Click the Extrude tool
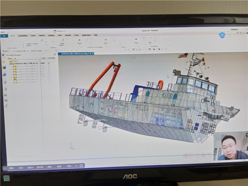The width and height of the screenshot is (248, 186). point(35,44)
